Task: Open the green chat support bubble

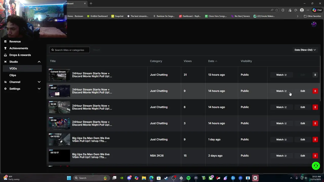Action: (316, 166)
